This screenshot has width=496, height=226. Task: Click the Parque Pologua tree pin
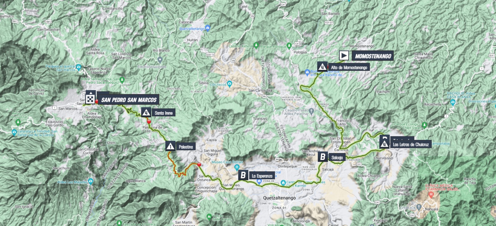(x=289, y=46)
